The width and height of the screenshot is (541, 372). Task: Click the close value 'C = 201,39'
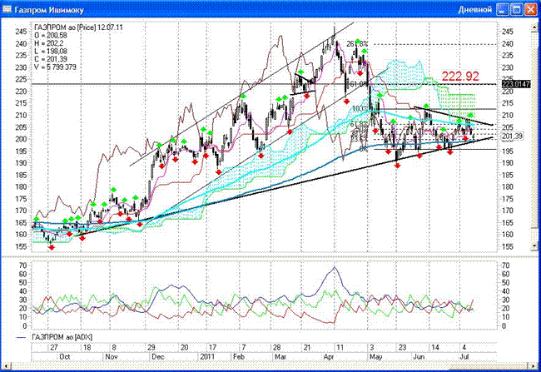tap(51, 59)
